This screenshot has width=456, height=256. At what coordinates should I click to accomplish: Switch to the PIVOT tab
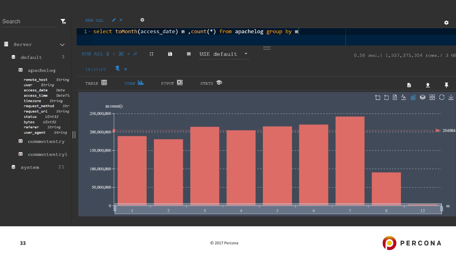(172, 83)
